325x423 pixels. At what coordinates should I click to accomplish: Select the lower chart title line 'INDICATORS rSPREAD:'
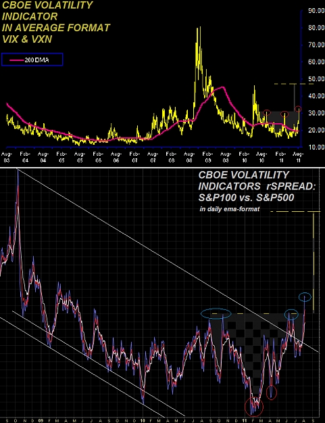tap(257, 186)
